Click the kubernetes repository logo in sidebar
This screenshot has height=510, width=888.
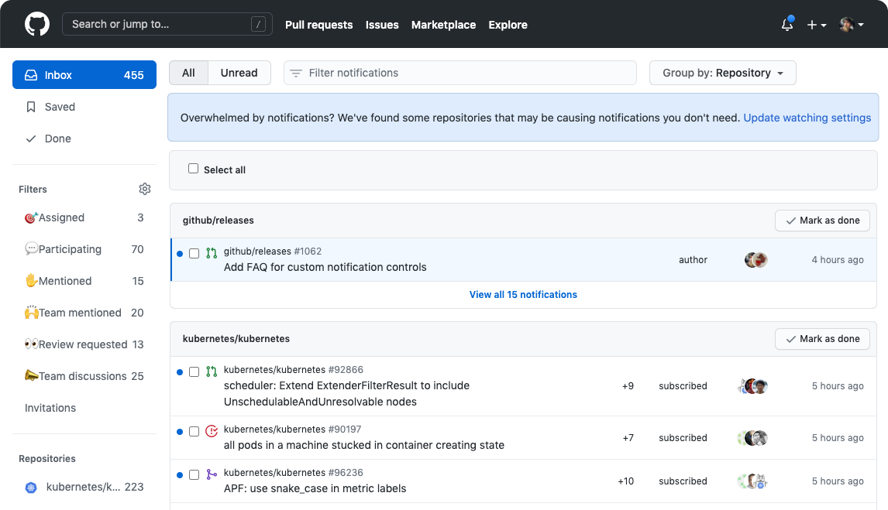(x=31, y=487)
